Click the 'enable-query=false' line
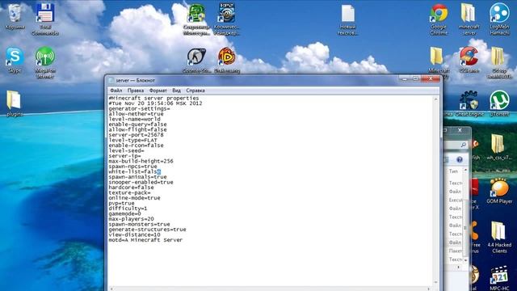Viewport: 517px width, 291px height. point(138,124)
